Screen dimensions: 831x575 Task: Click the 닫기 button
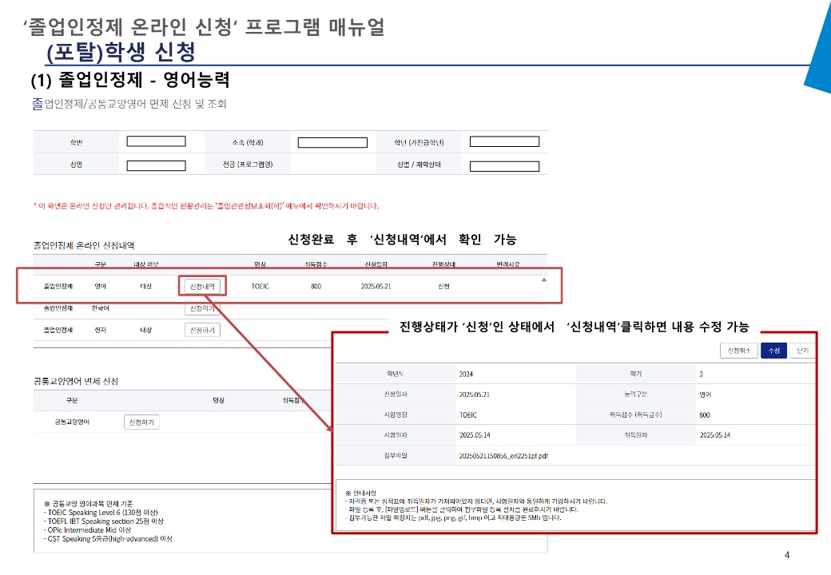[x=802, y=351]
